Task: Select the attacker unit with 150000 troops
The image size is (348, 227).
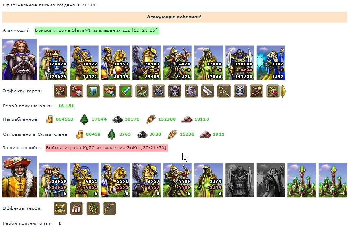Action: click(239, 63)
